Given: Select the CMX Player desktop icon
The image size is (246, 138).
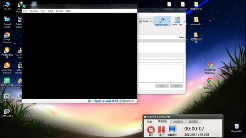Looking at the screenshot, I should click(7, 98).
